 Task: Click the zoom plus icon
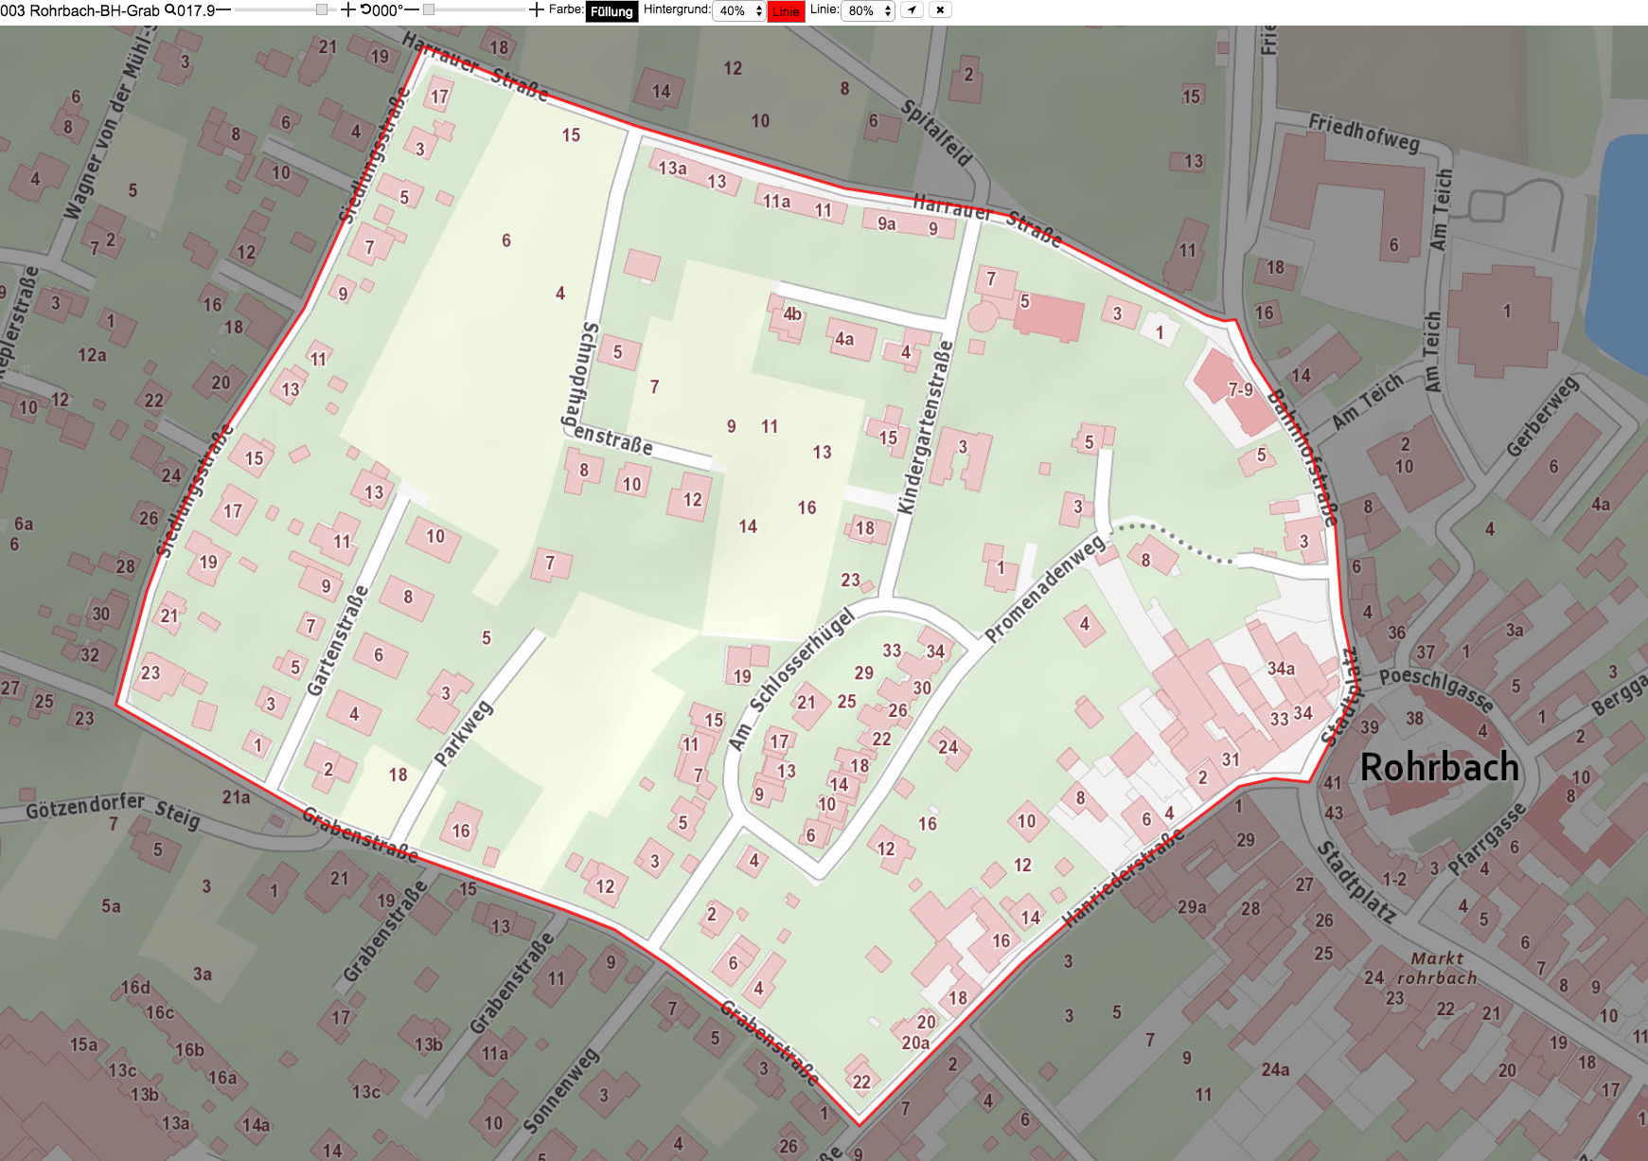[347, 9]
